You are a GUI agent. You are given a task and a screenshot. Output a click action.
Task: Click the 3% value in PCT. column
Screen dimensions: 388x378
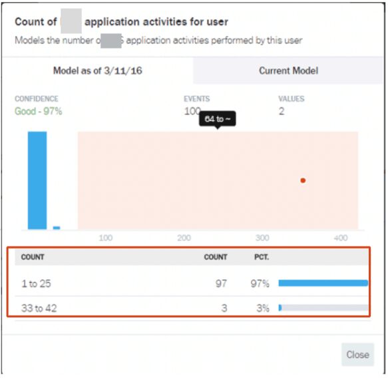coord(263,308)
